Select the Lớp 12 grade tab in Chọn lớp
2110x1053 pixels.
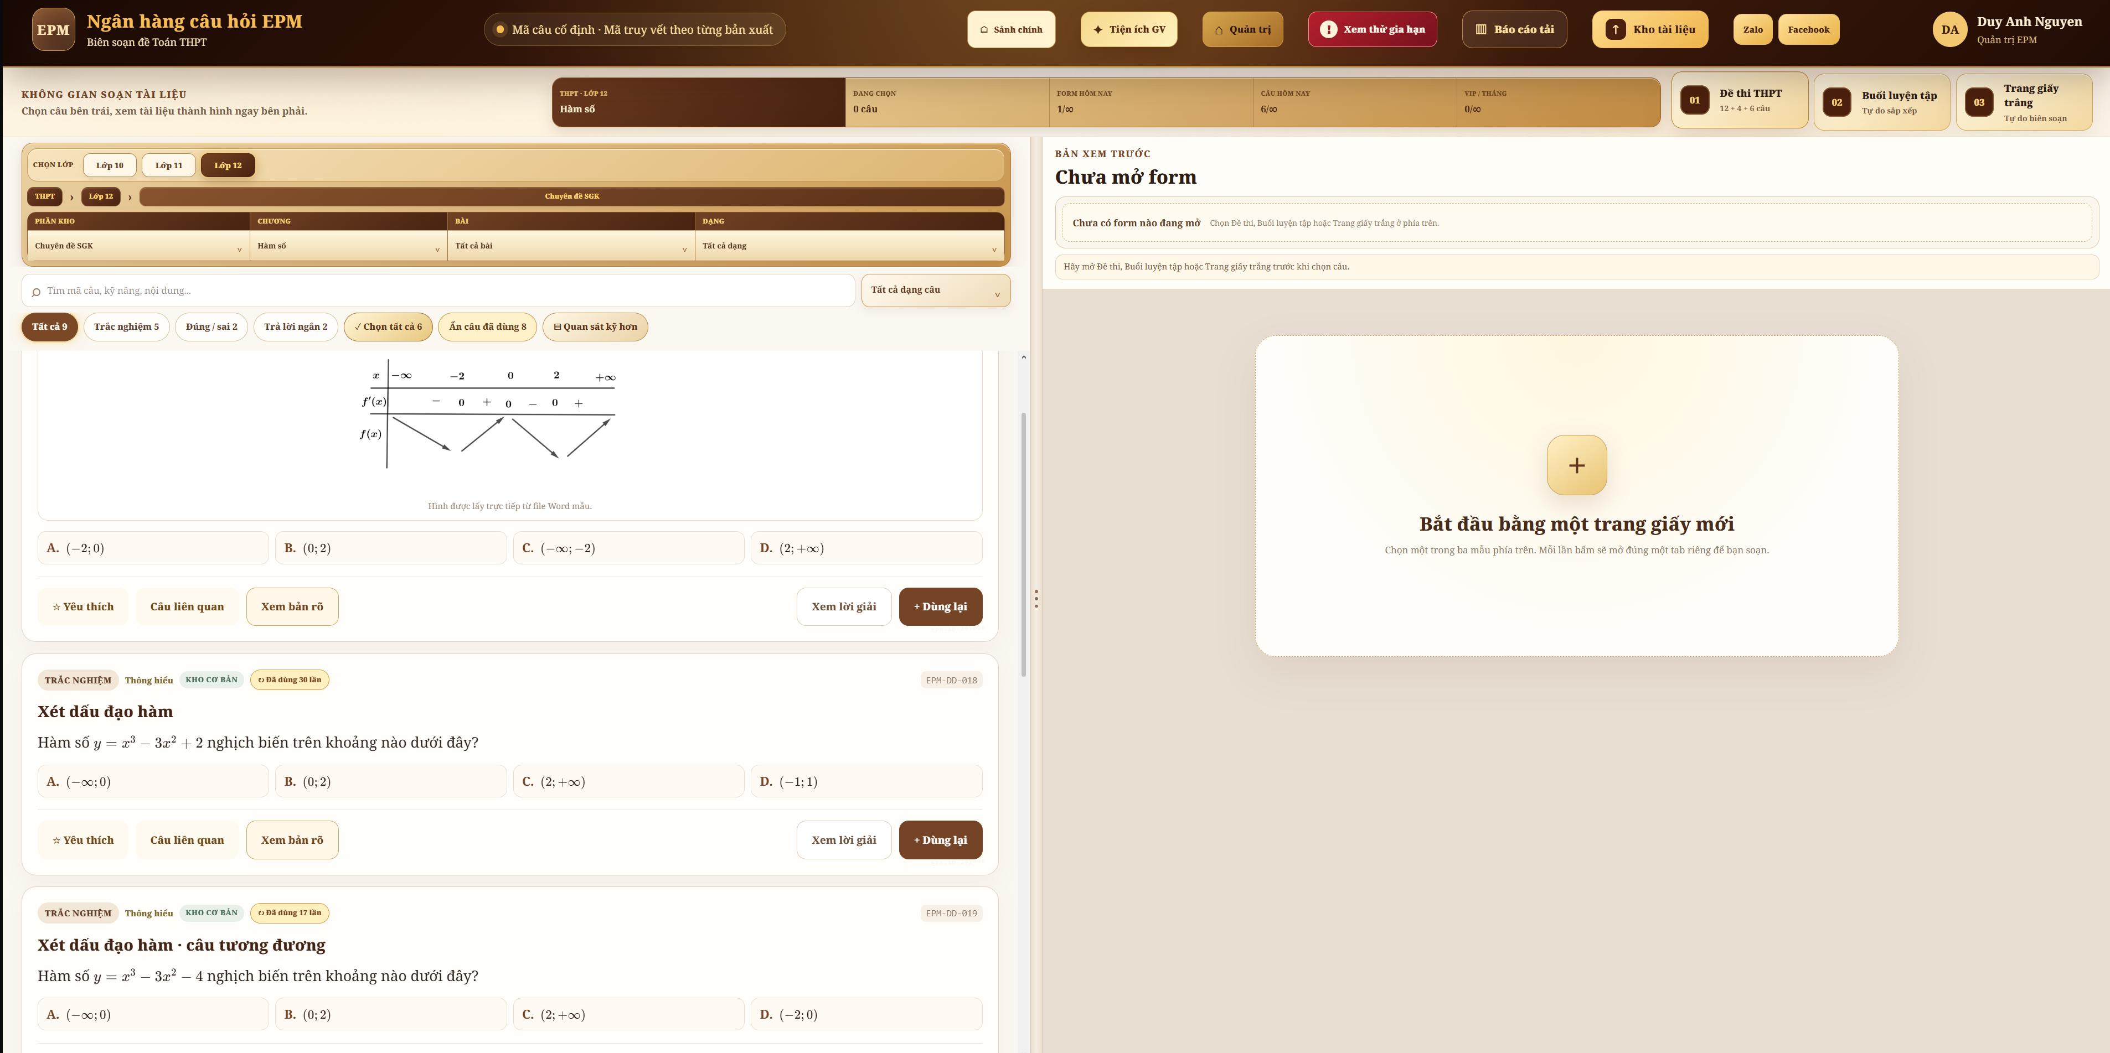pos(228,165)
